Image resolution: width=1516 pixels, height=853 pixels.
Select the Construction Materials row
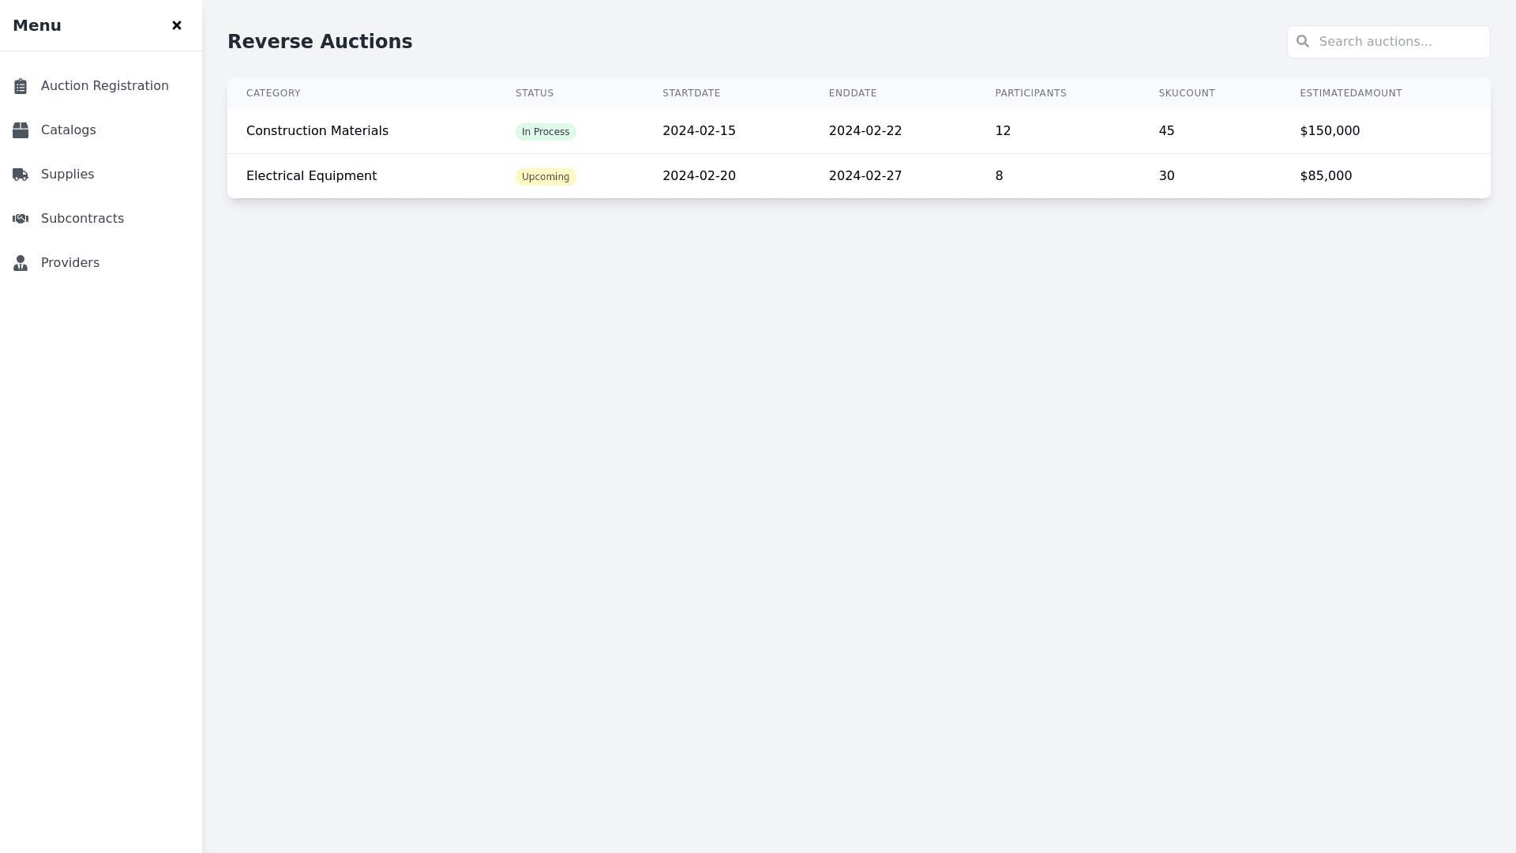[x=317, y=131]
